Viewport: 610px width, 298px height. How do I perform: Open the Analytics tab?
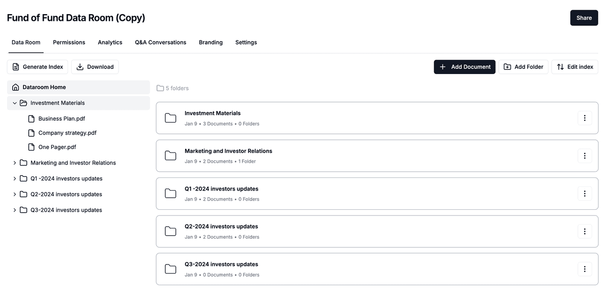(110, 43)
